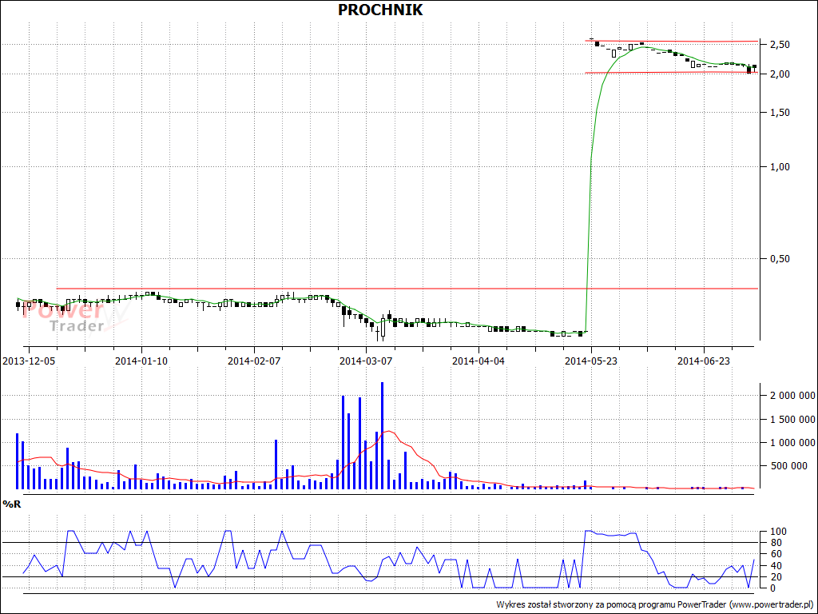This screenshot has height=614, width=818.
Task: Select the 2014-03-07 date label
Action: [366, 361]
